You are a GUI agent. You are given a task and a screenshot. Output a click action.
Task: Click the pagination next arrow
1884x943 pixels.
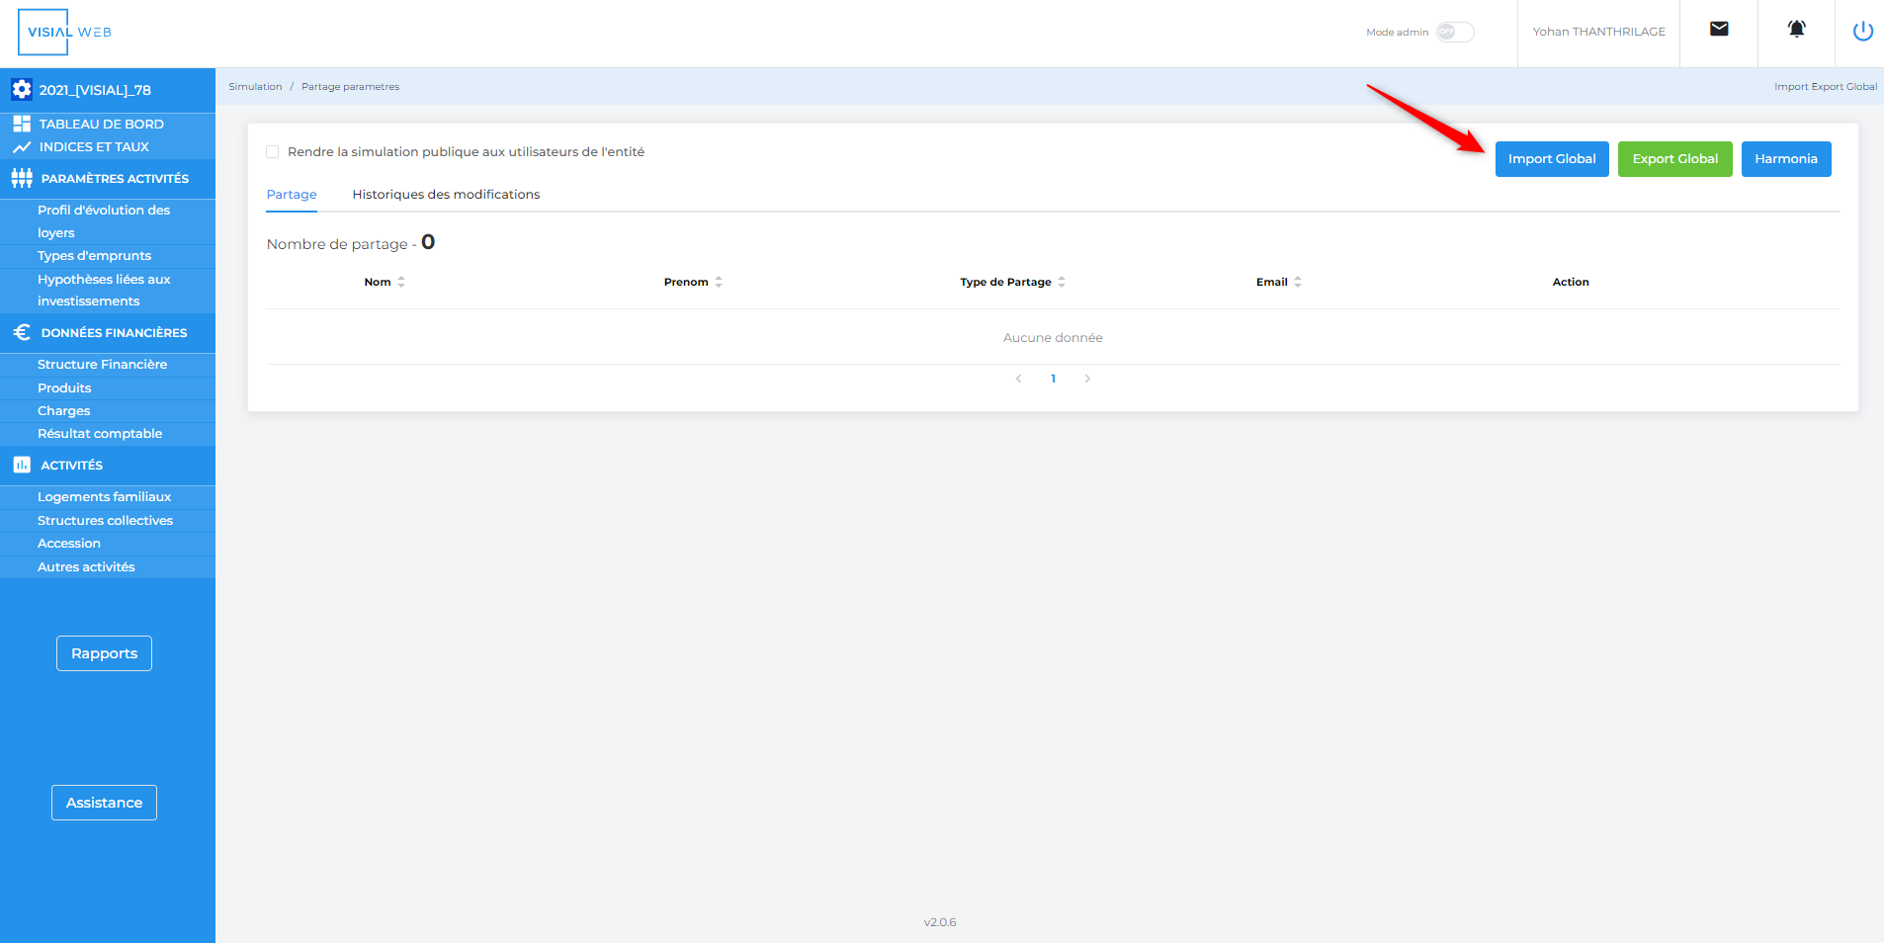(1087, 378)
